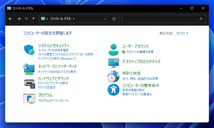Open the デスクトップのカスタマイズ monitor icon

pos(114,63)
